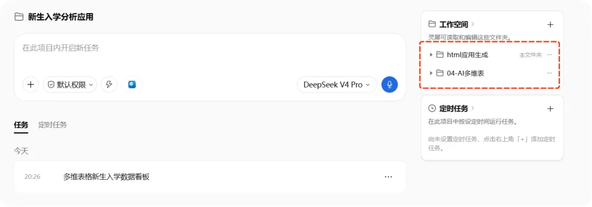Expand the 04-AI多维表 folder tree arrow
This screenshot has height=207, width=592.
pos(431,73)
